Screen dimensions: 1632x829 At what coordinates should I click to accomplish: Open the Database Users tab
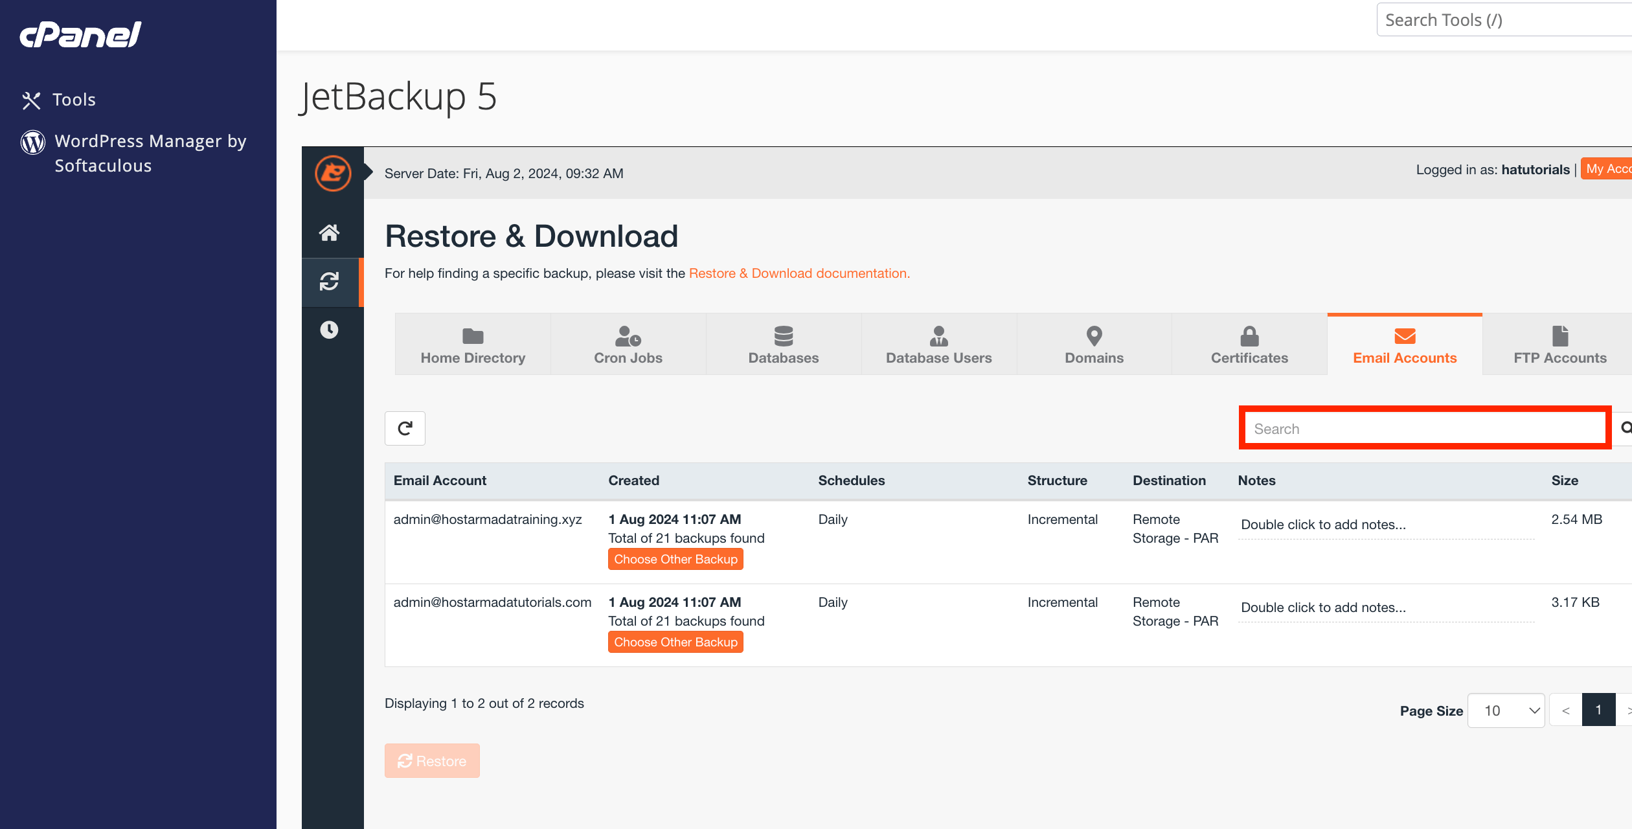click(x=939, y=345)
